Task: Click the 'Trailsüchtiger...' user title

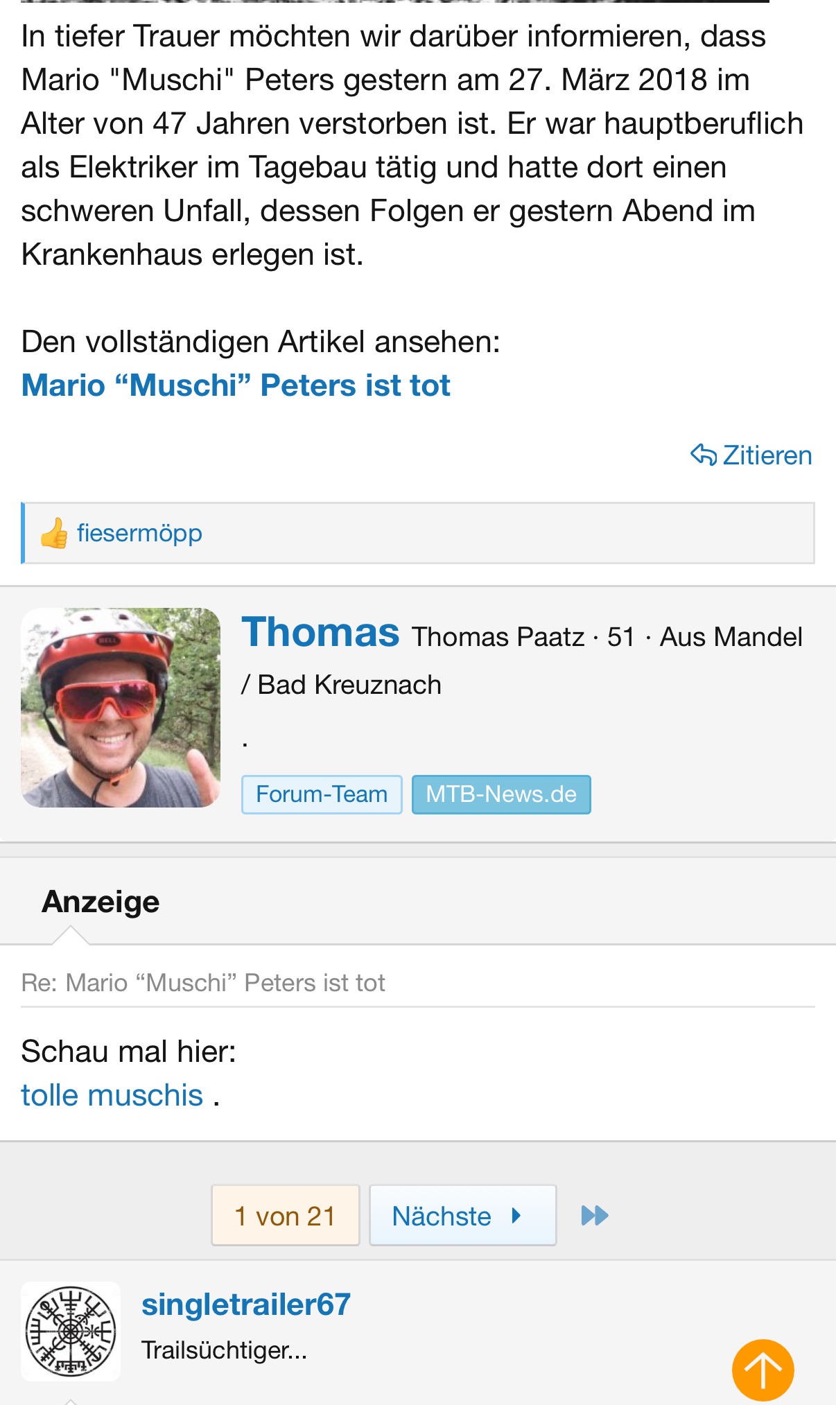Action: 224,1350
